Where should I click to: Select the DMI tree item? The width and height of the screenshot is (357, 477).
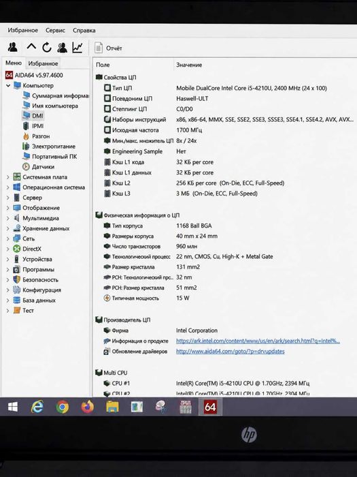[x=33, y=116]
